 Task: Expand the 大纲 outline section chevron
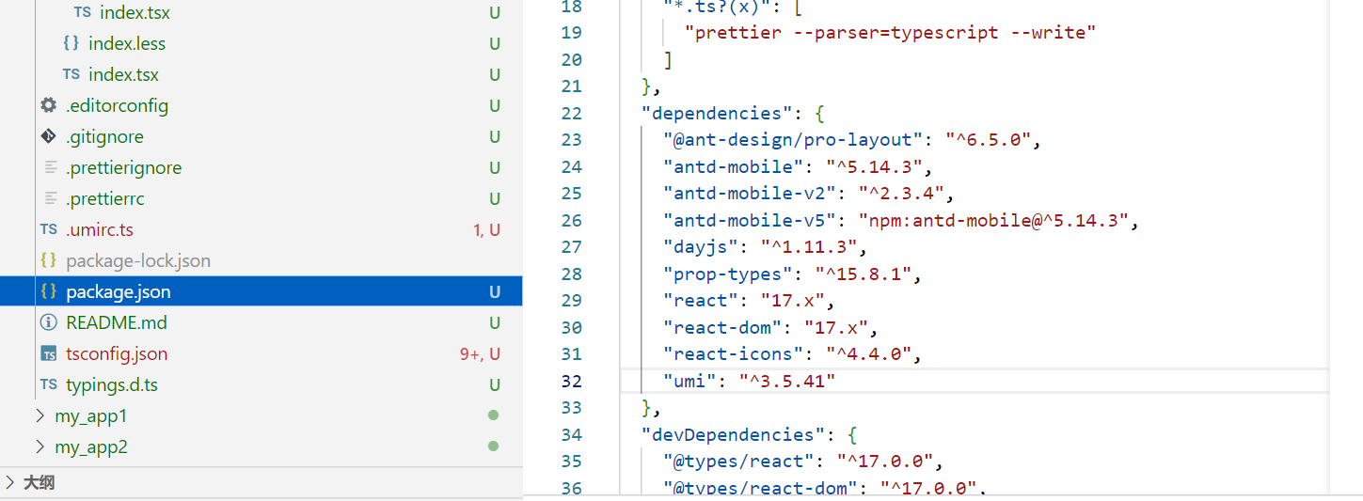pos(10,483)
